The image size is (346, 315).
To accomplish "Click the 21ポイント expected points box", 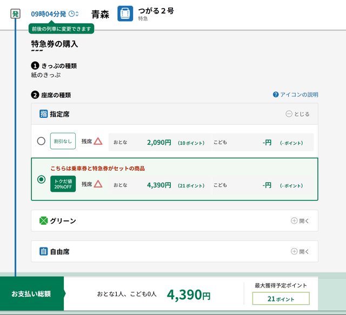I will click(x=281, y=299).
